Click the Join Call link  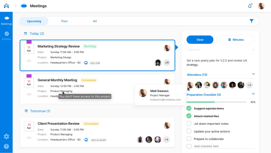tap(95, 63)
